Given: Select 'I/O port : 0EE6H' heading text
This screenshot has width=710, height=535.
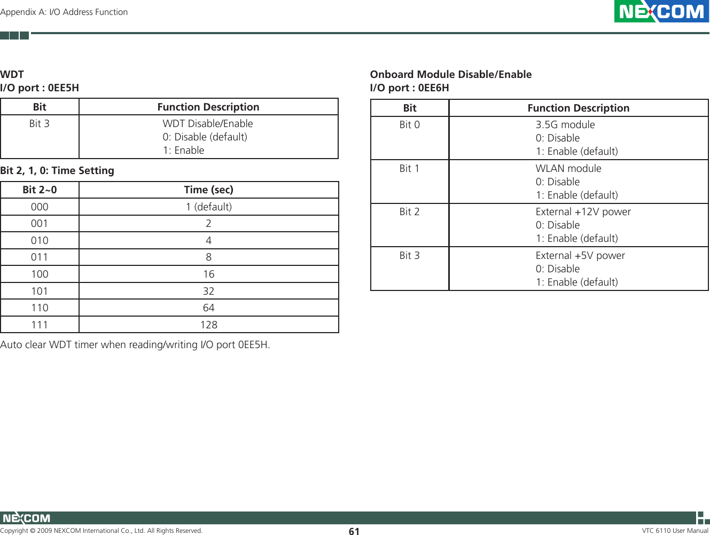Looking at the screenshot, I should pos(410,88).
